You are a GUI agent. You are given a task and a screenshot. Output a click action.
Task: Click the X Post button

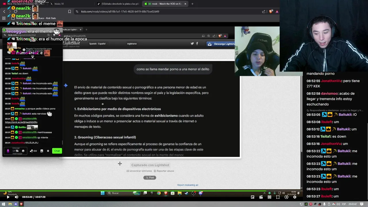150,178
